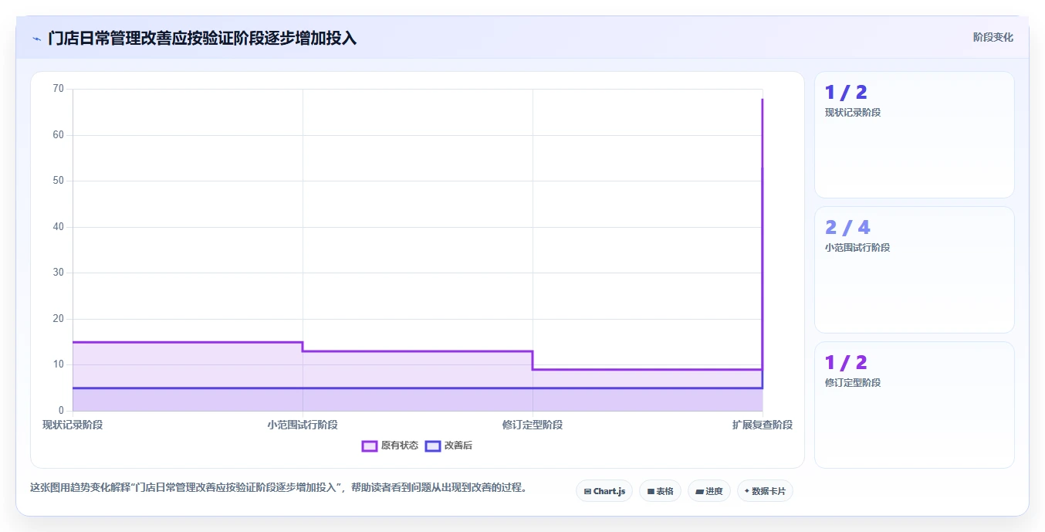Click the 扩展复查阶段 x-axis label
This screenshot has height=532, width=1045.
[763, 425]
